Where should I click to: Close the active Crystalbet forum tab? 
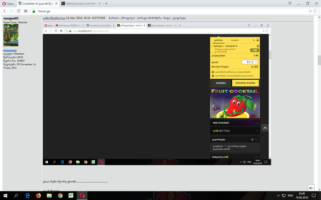point(56,3)
